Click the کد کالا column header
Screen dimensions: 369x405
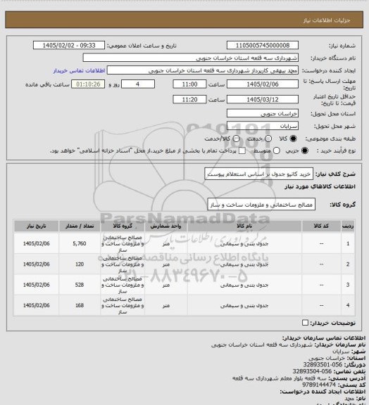click(x=321, y=226)
